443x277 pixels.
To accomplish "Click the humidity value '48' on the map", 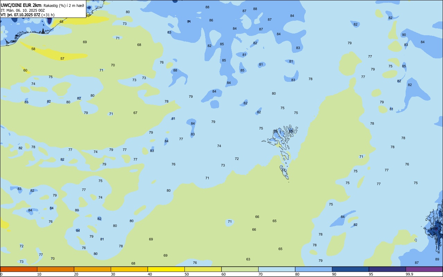I will click(61, 22).
